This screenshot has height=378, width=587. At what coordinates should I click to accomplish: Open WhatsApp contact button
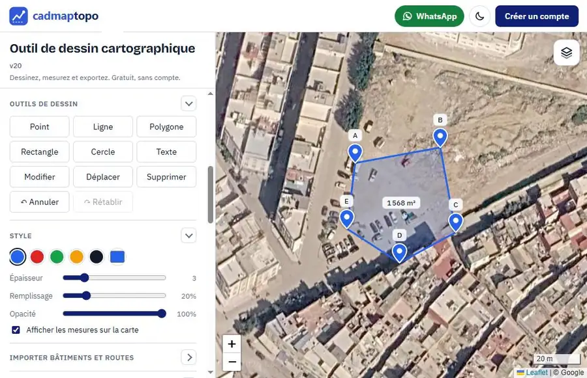tap(429, 16)
